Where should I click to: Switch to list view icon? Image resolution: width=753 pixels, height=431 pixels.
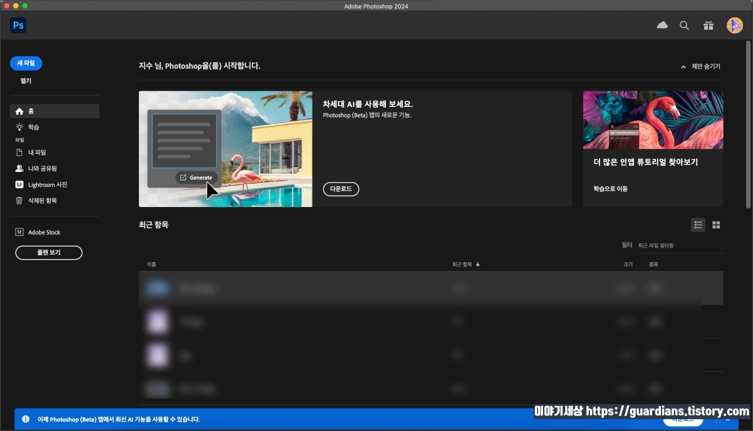click(x=698, y=225)
